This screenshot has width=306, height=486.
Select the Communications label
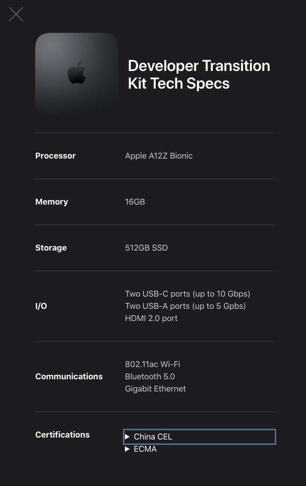(69, 376)
